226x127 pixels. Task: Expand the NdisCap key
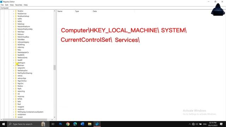tap(13, 24)
